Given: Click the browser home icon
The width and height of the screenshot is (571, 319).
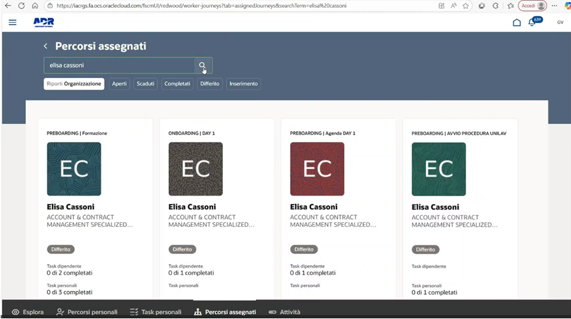Looking at the screenshot, I should [x=35, y=6].
